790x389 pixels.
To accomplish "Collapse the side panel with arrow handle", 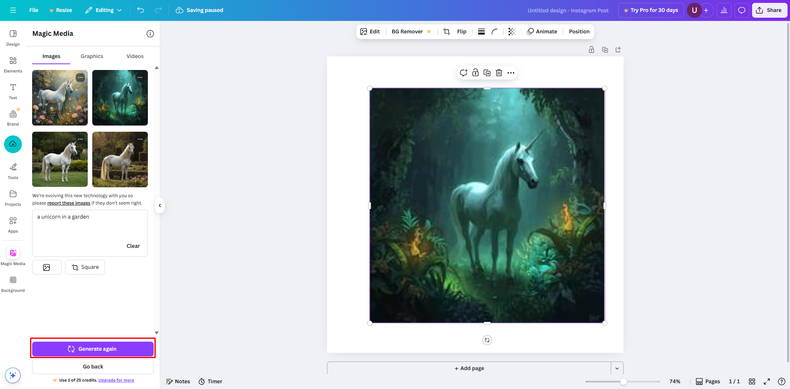I will coord(160,205).
